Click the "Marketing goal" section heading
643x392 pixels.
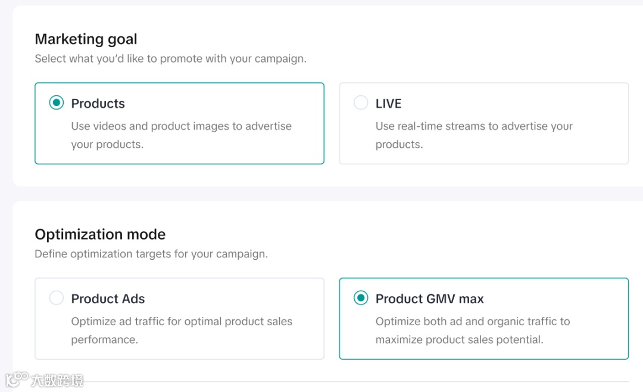pos(86,39)
